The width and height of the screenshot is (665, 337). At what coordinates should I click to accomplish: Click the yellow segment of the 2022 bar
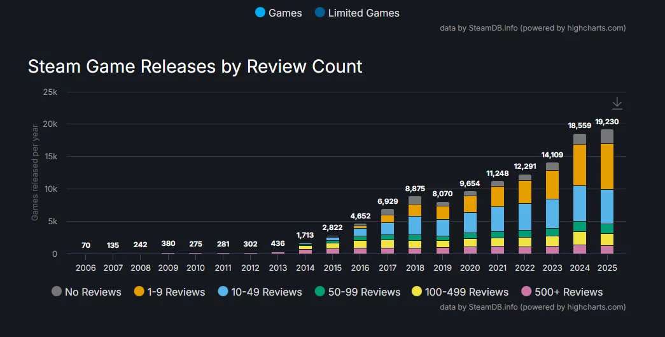tap(525, 241)
